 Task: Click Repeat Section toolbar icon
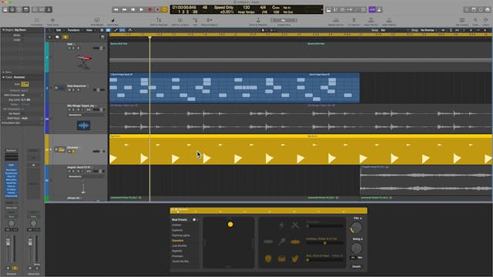pyautogui.click(x=336, y=22)
